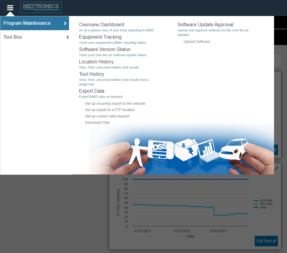
Task: Click Set up export to a FTP location
Action: tap(110, 110)
